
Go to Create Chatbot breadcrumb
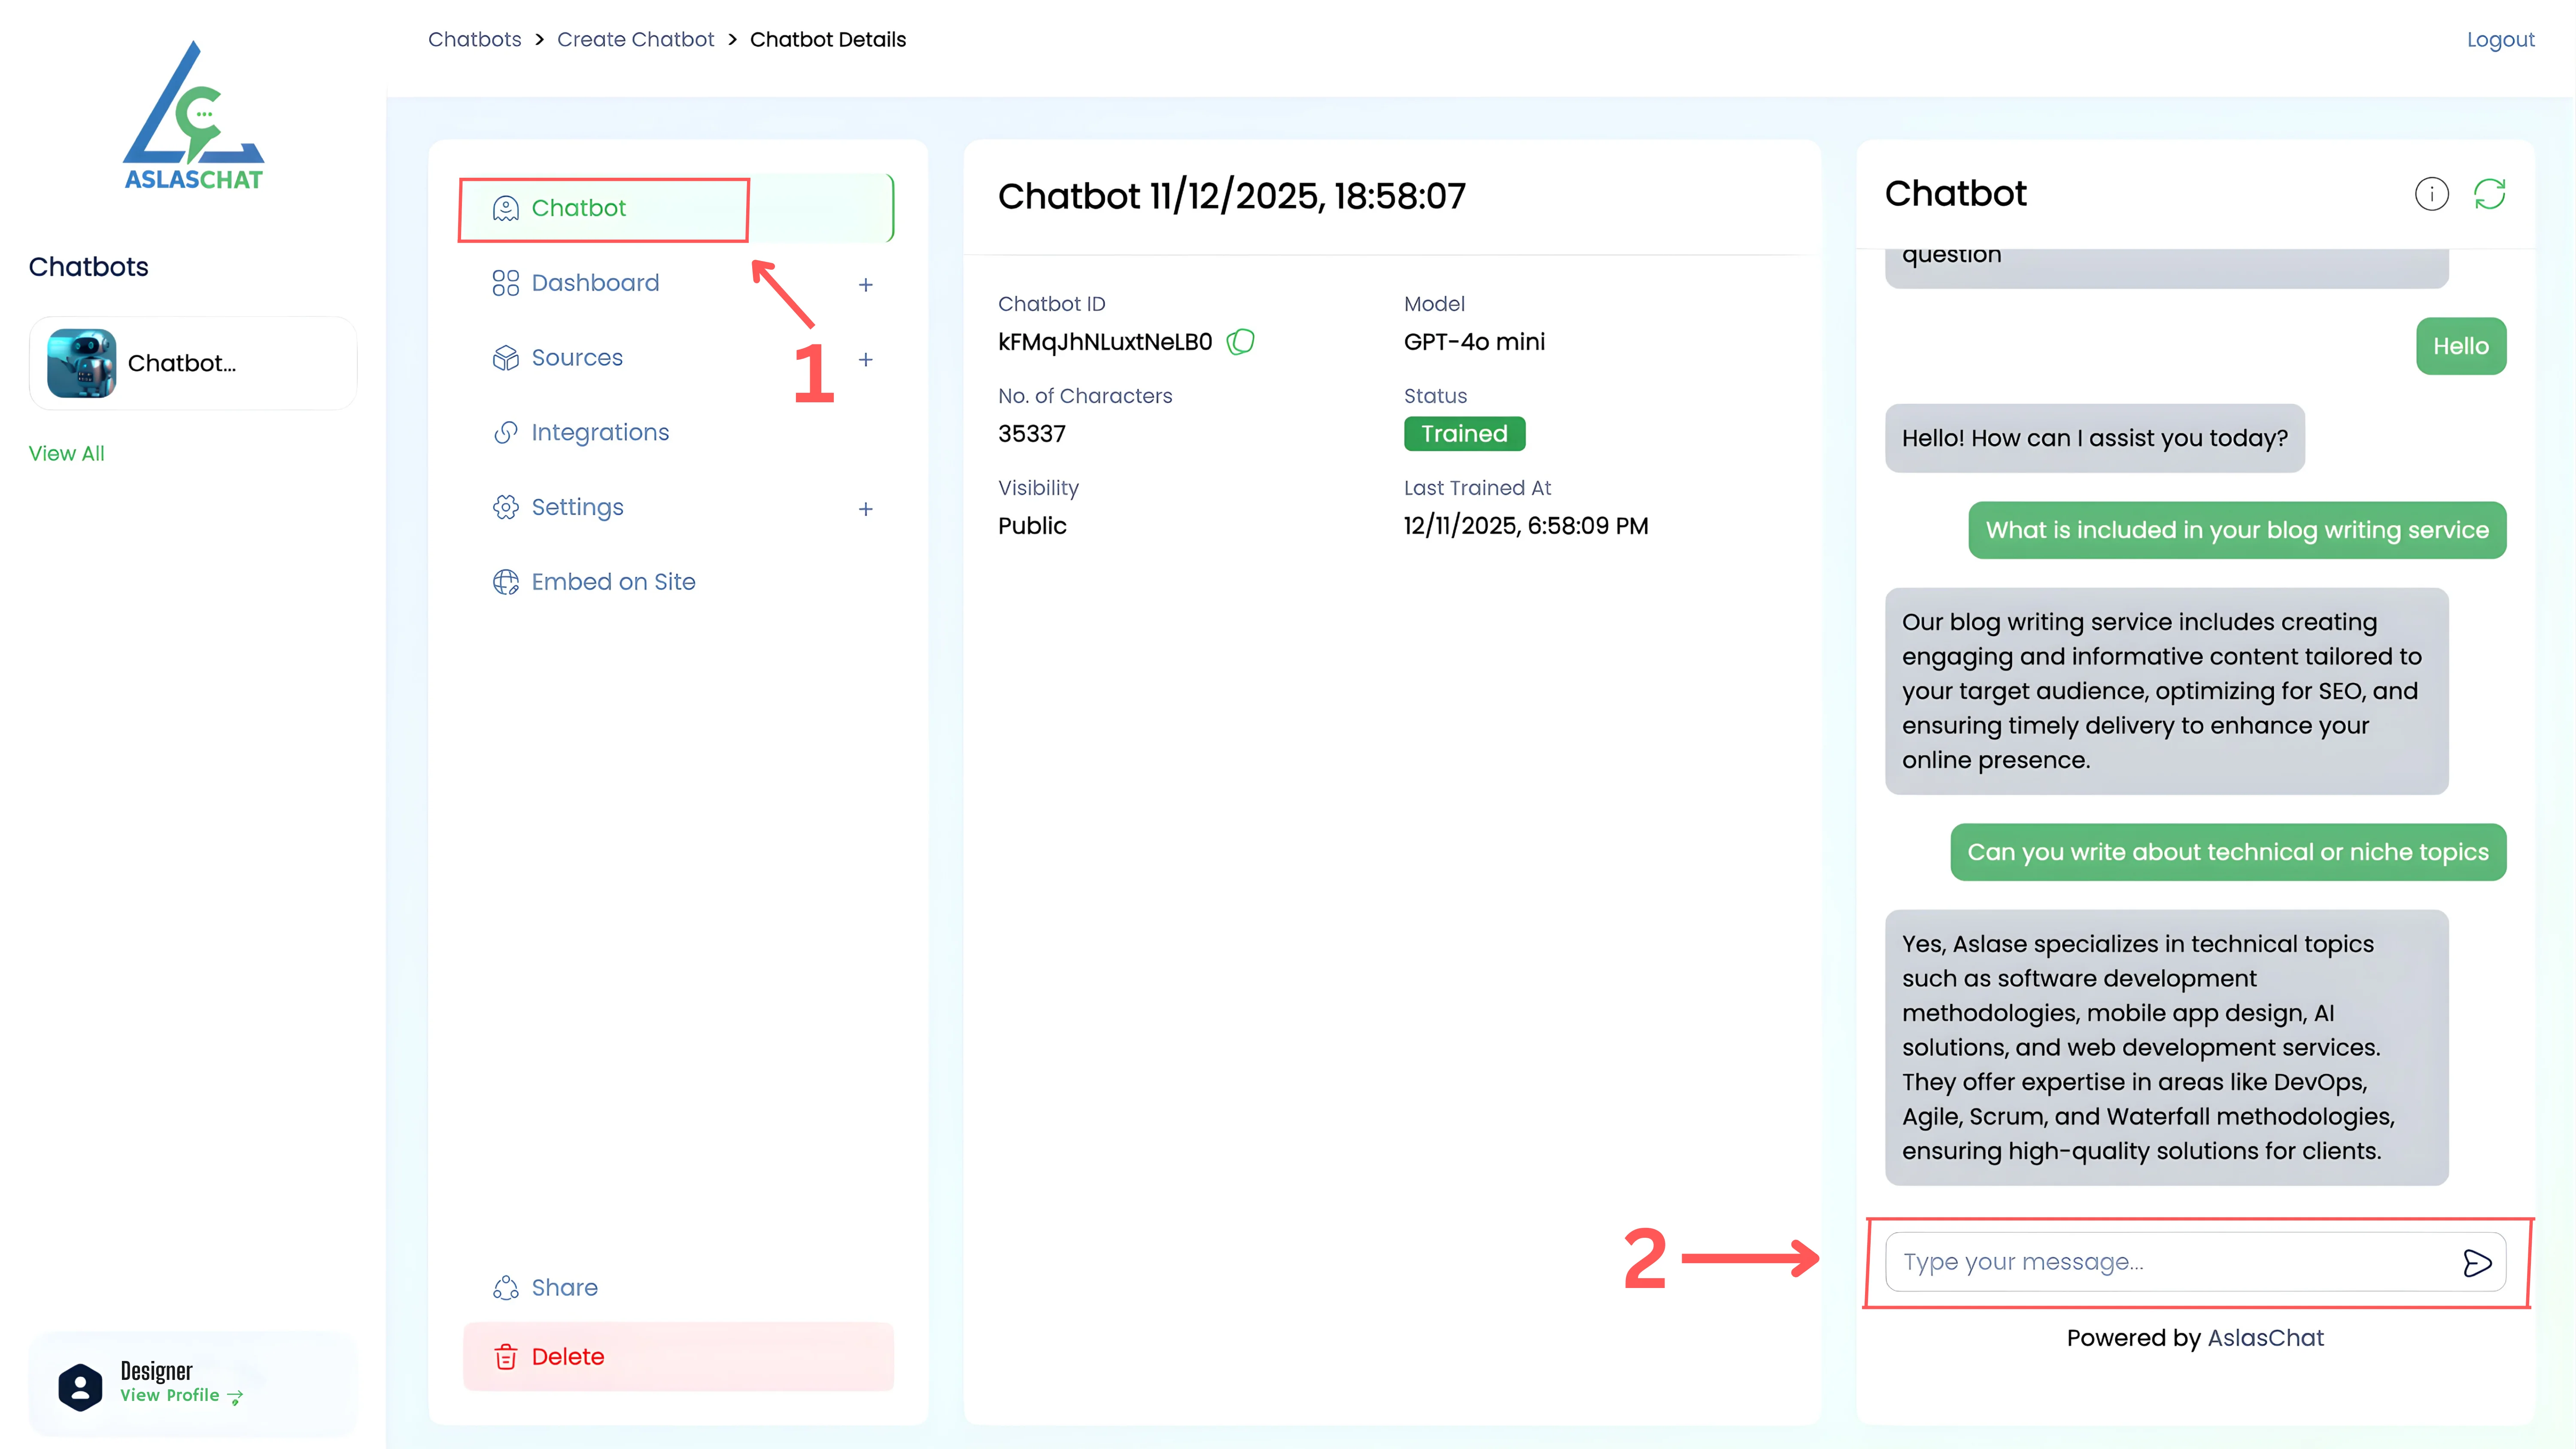click(635, 40)
